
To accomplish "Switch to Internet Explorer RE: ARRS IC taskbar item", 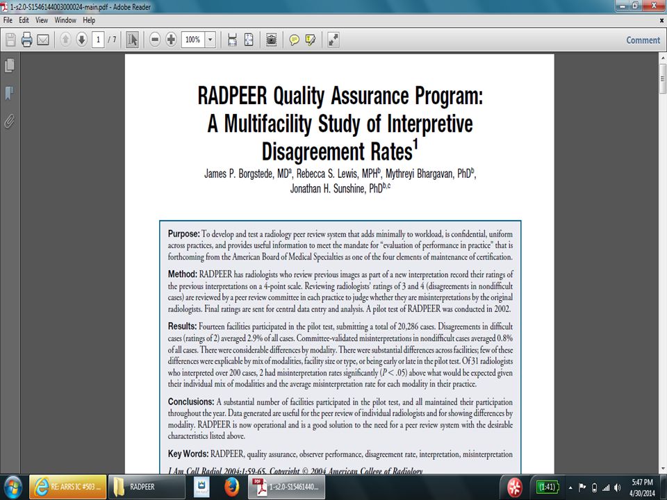I will pyautogui.click(x=67, y=487).
